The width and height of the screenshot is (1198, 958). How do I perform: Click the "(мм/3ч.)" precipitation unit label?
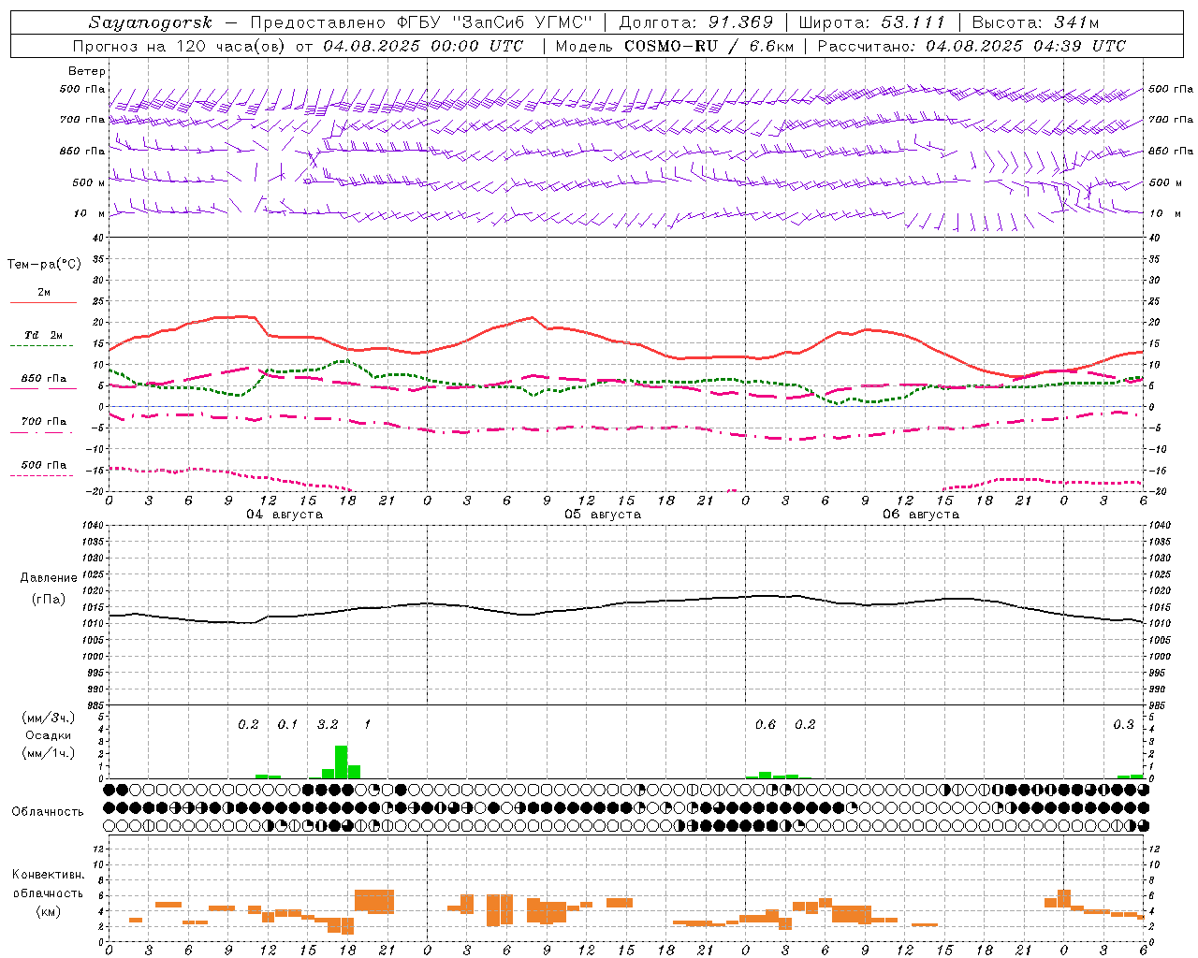pos(47,718)
